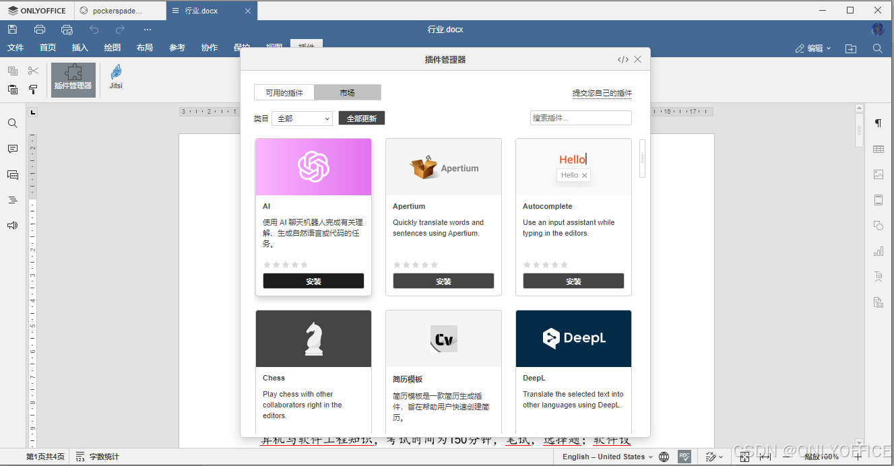Click the 搜索插件 search input field

[581, 118]
